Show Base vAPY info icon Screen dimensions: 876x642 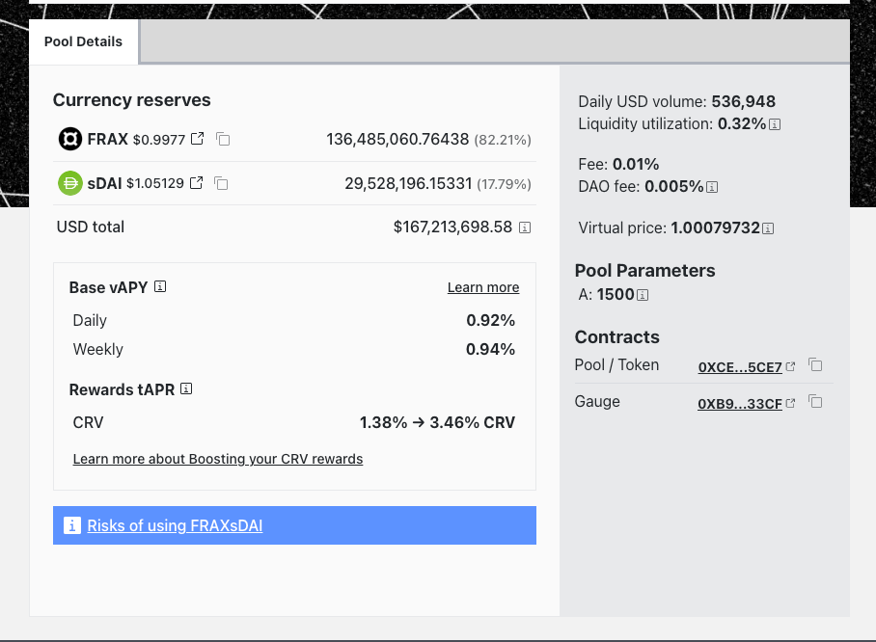click(161, 287)
